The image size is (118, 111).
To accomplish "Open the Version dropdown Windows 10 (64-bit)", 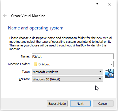I will click(67, 79).
